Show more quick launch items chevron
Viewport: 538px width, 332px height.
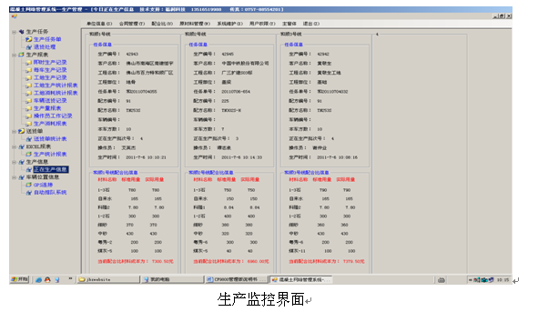[x=71, y=278]
